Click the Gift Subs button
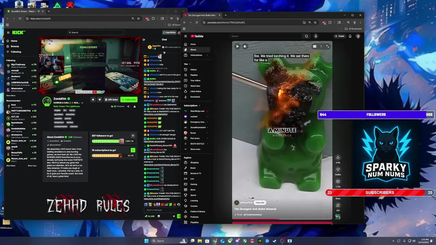This screenshot has width=436, height=245. click(111, 100)
